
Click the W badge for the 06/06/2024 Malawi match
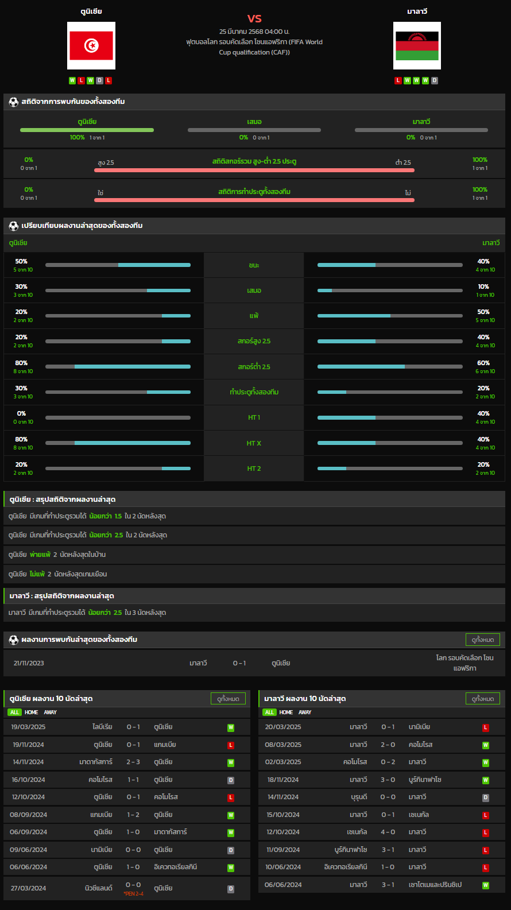(x=486, y=885)
